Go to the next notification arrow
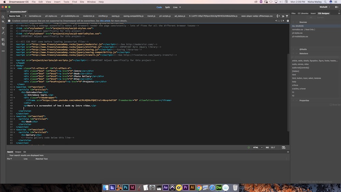 [x=283, y=21]
